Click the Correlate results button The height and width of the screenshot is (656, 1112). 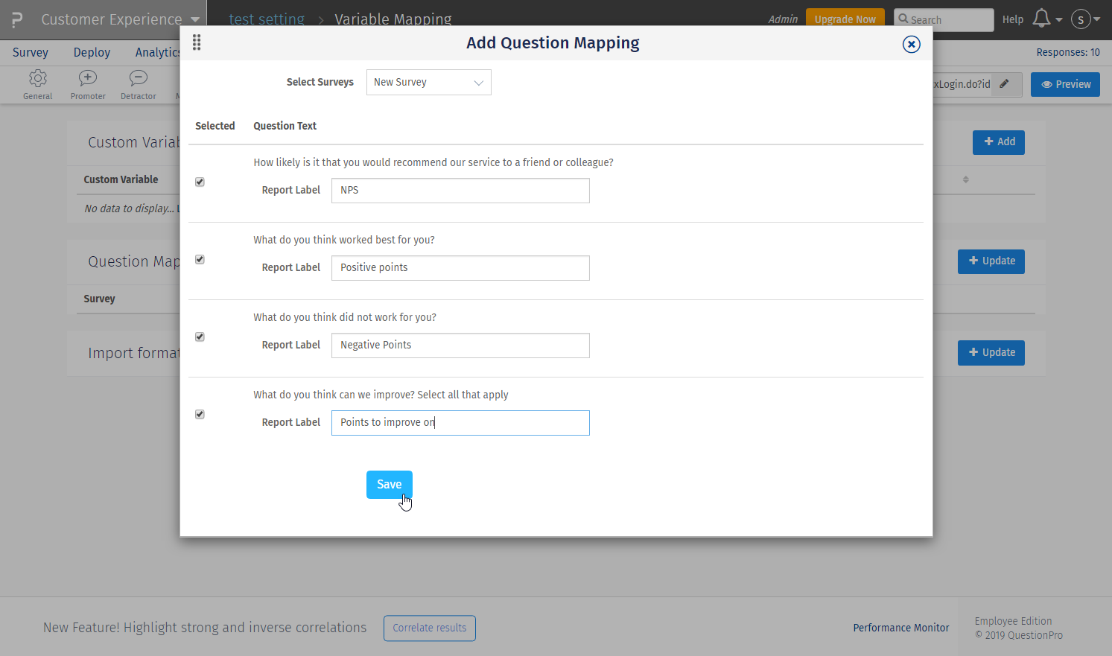(x=429, y=628)
